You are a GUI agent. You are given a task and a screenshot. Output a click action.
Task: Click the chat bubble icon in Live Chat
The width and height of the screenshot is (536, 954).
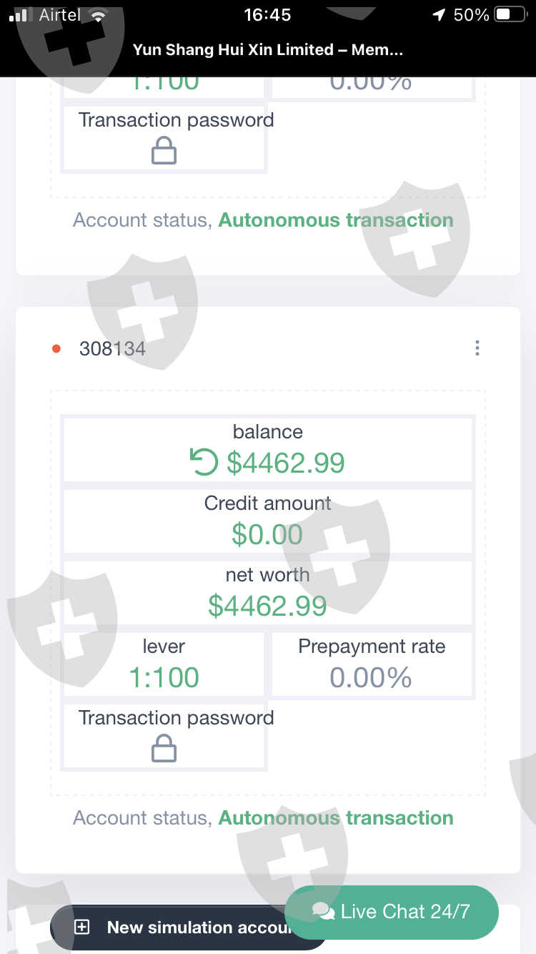click(x=323, y=912)
